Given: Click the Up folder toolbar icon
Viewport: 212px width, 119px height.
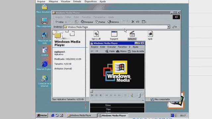Looking at the screenshot, I should [77, 22].
